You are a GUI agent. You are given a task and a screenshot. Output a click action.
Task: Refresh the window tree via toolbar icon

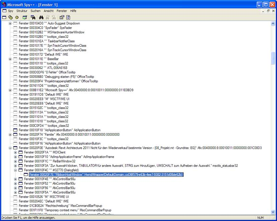[68, 17]
